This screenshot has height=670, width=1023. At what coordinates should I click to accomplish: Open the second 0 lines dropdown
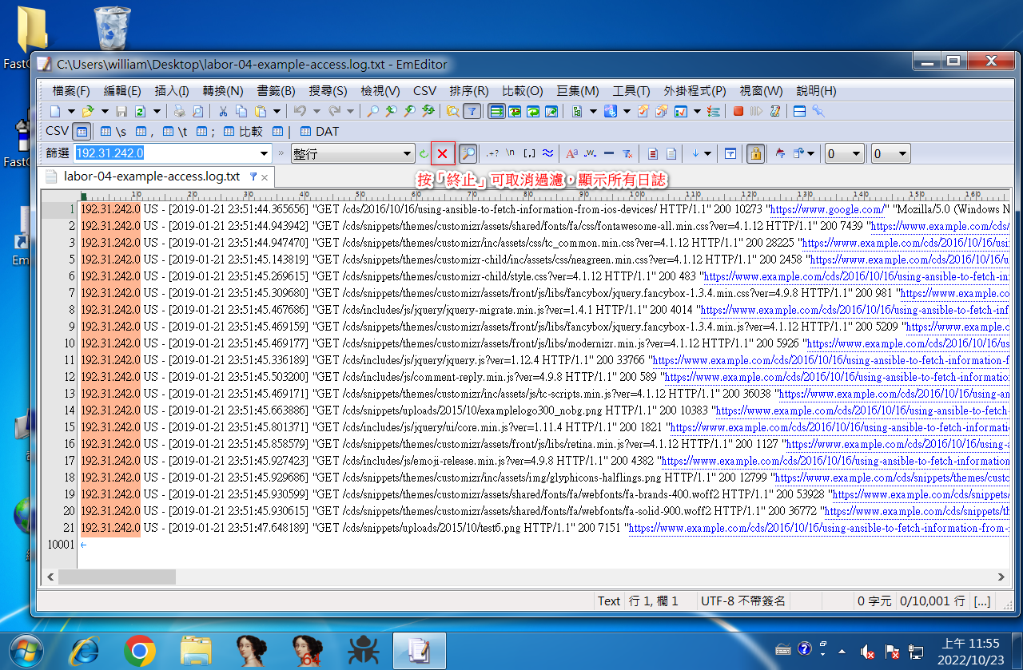pos(902,153)
